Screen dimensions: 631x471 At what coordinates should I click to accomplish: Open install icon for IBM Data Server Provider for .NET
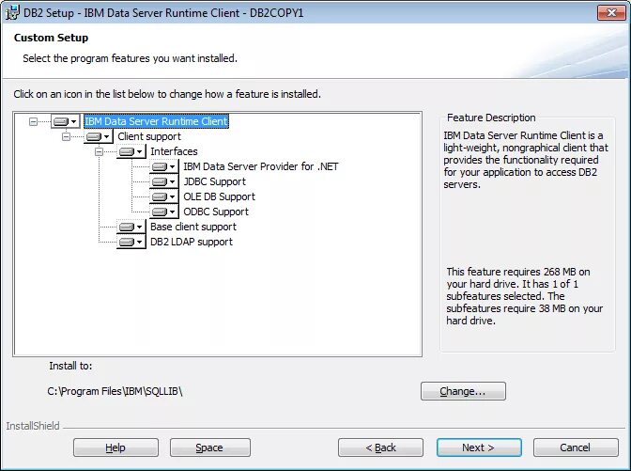click(163, 166)
